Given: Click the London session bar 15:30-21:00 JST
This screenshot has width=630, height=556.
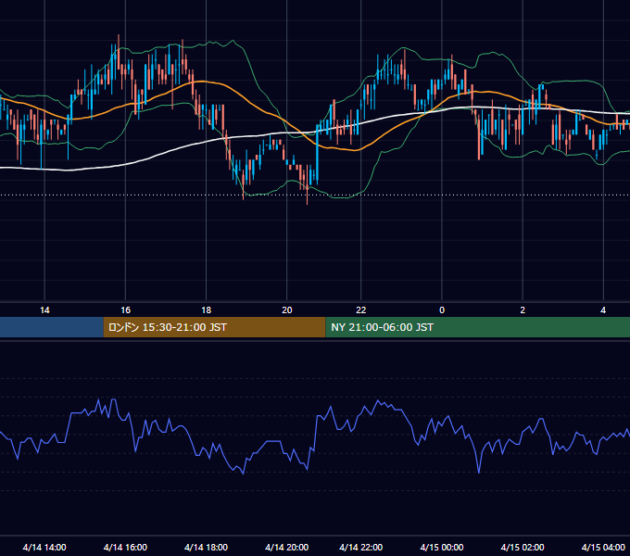Looking at the screenshot, I should (x=214, y=327).
